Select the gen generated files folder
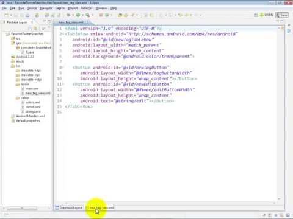 pyautogui.click(x=31, y=43)
